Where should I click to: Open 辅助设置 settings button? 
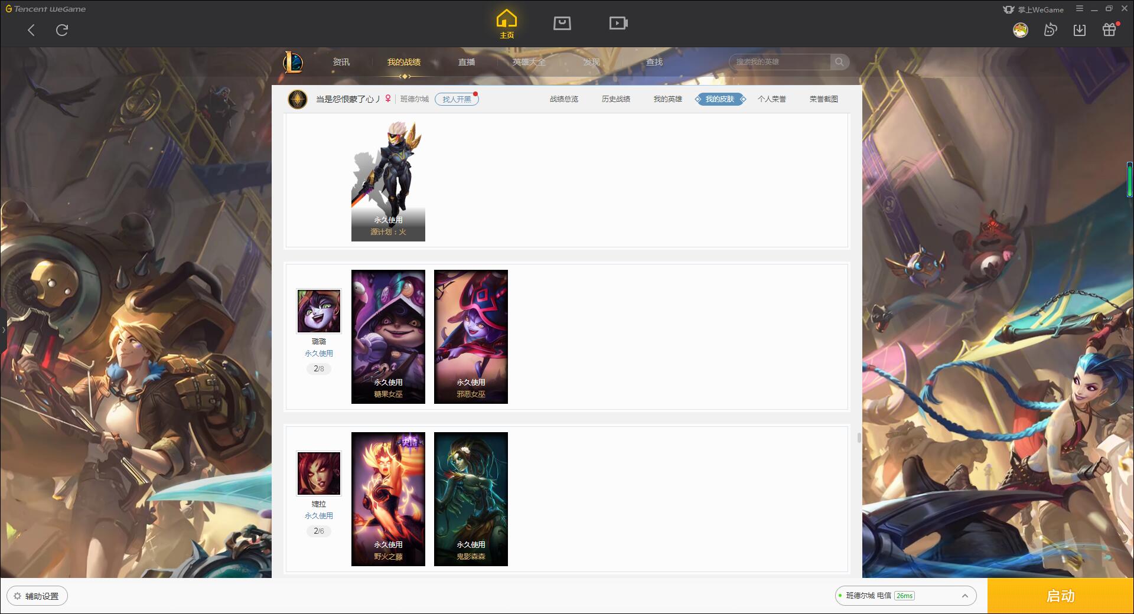(37, 596)
